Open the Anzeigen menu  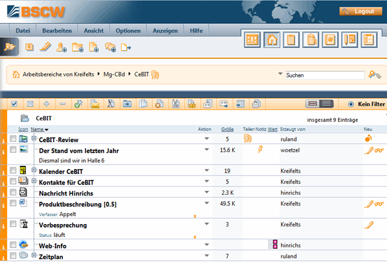(x=165, y=30)
